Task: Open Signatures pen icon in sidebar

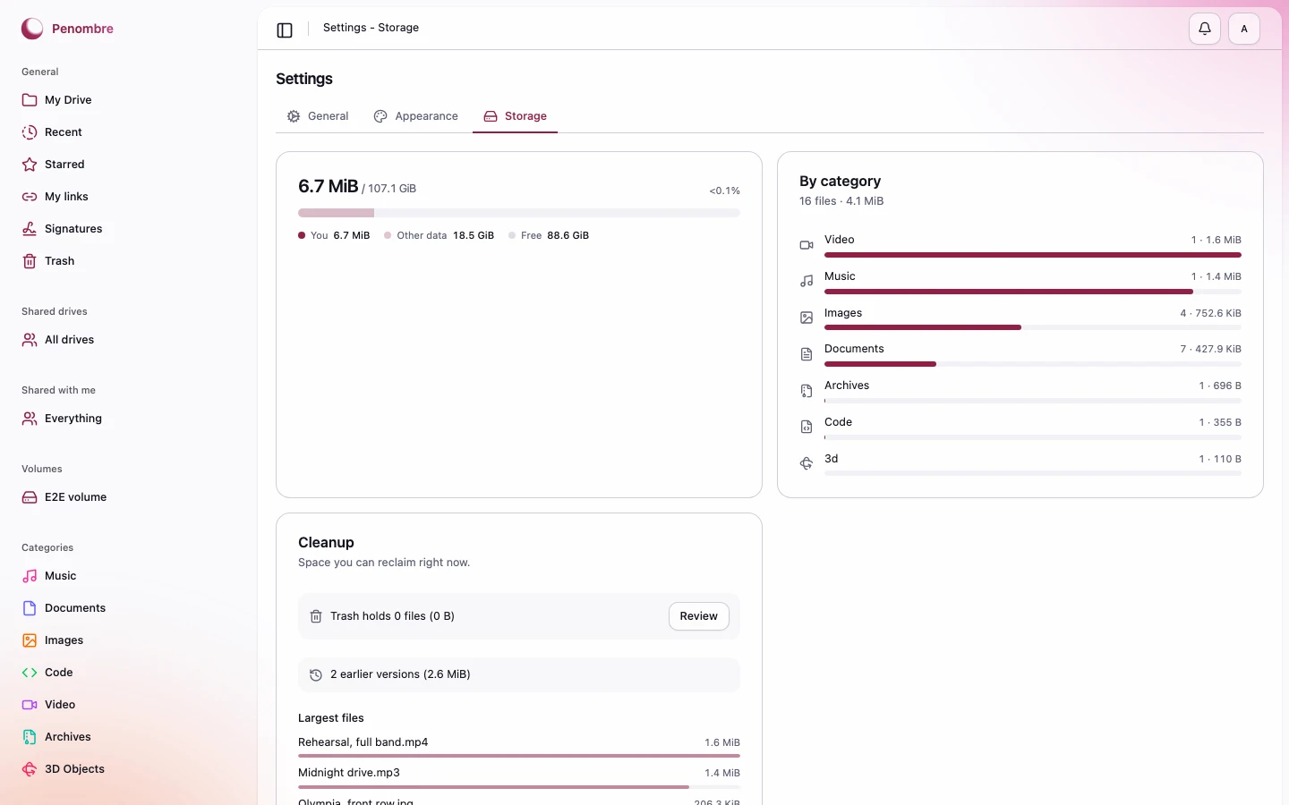Action: tap(30, 229)
